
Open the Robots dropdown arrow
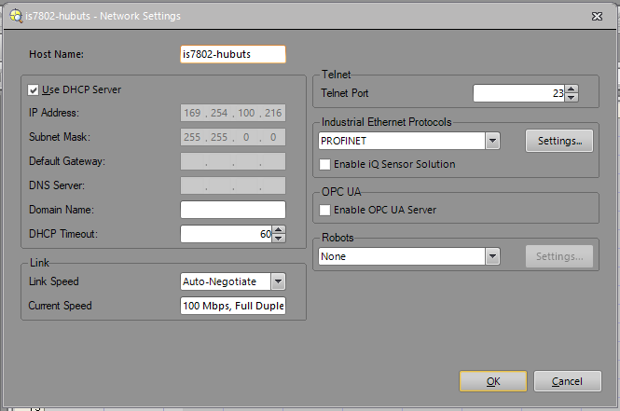point(492,256)
